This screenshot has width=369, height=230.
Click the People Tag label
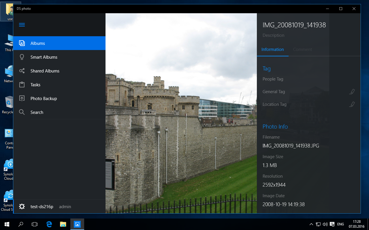[x=273, y=79]
